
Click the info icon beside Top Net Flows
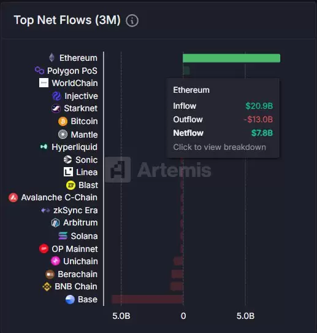[132, 21]
